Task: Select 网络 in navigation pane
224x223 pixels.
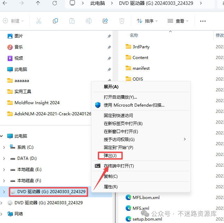Action: (x=15, y=214)
